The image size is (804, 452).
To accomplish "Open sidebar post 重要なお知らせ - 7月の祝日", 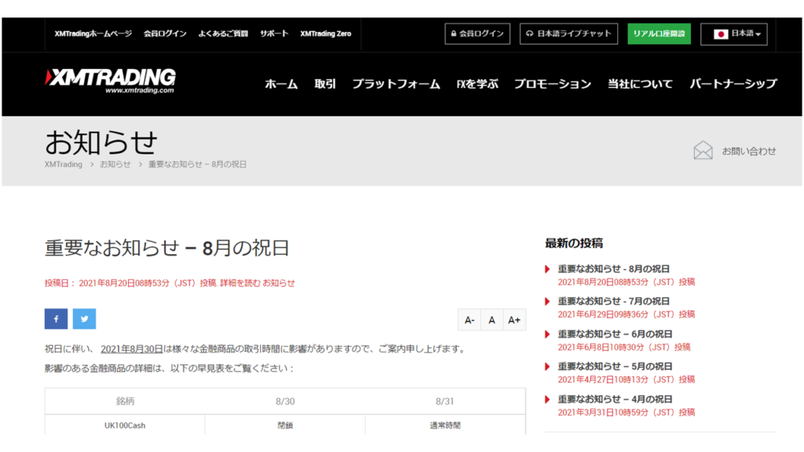I will point(614,301).
